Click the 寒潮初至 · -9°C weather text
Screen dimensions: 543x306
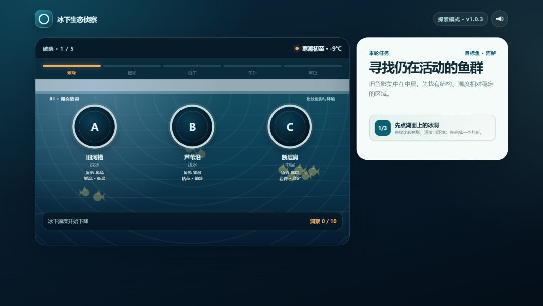pyautogui.click(x=322, y=49)
